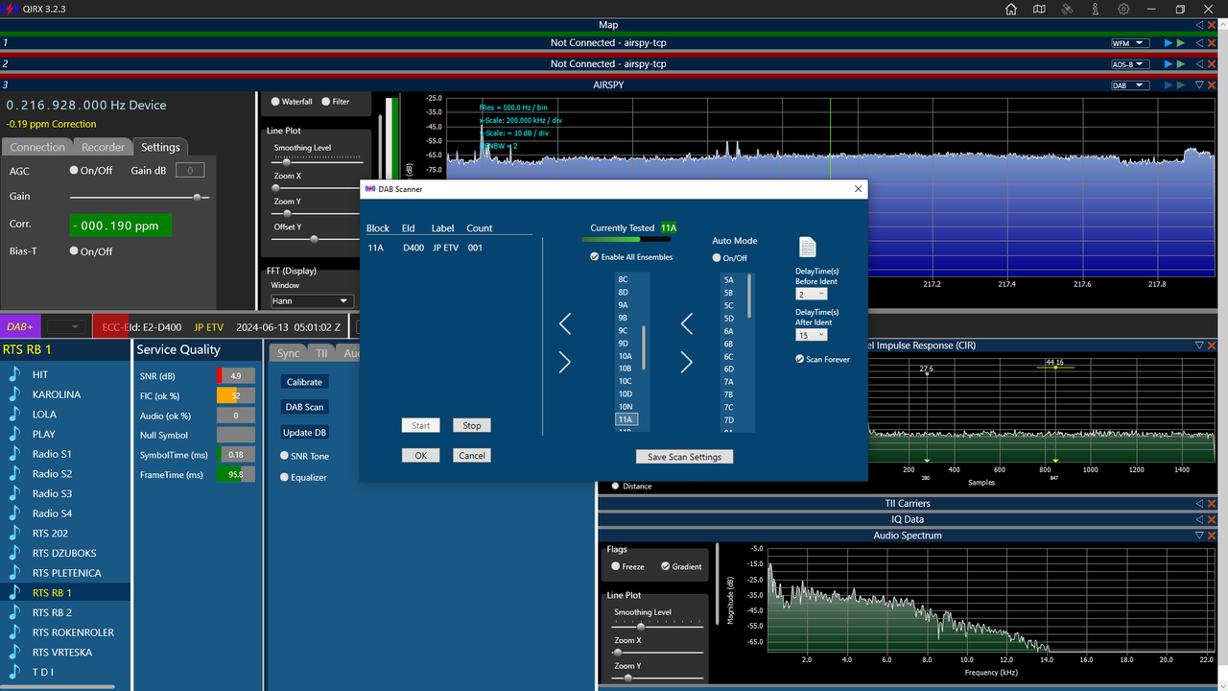
Task: Click Save Scan Settings button
Action: [x=684, y=457]
